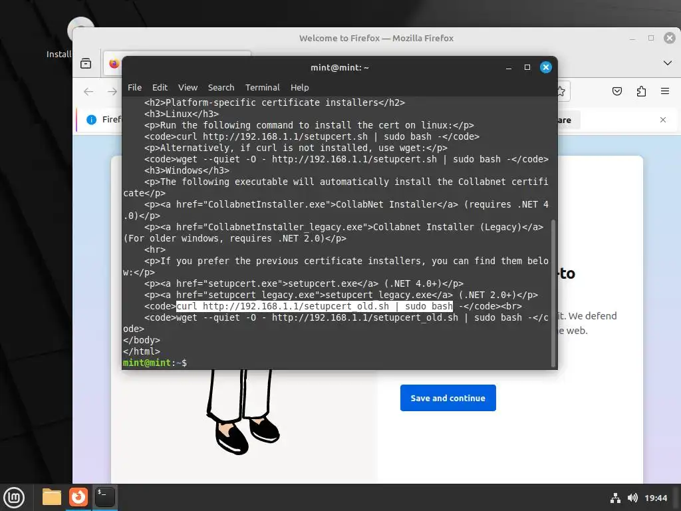Maximize the Firefox window
The width and height of the screenshot is (681, 511).
tap(651, 38)
